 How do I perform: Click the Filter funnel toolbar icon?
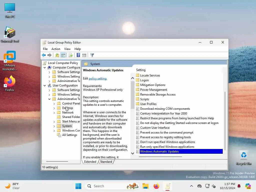pos(92,55)
